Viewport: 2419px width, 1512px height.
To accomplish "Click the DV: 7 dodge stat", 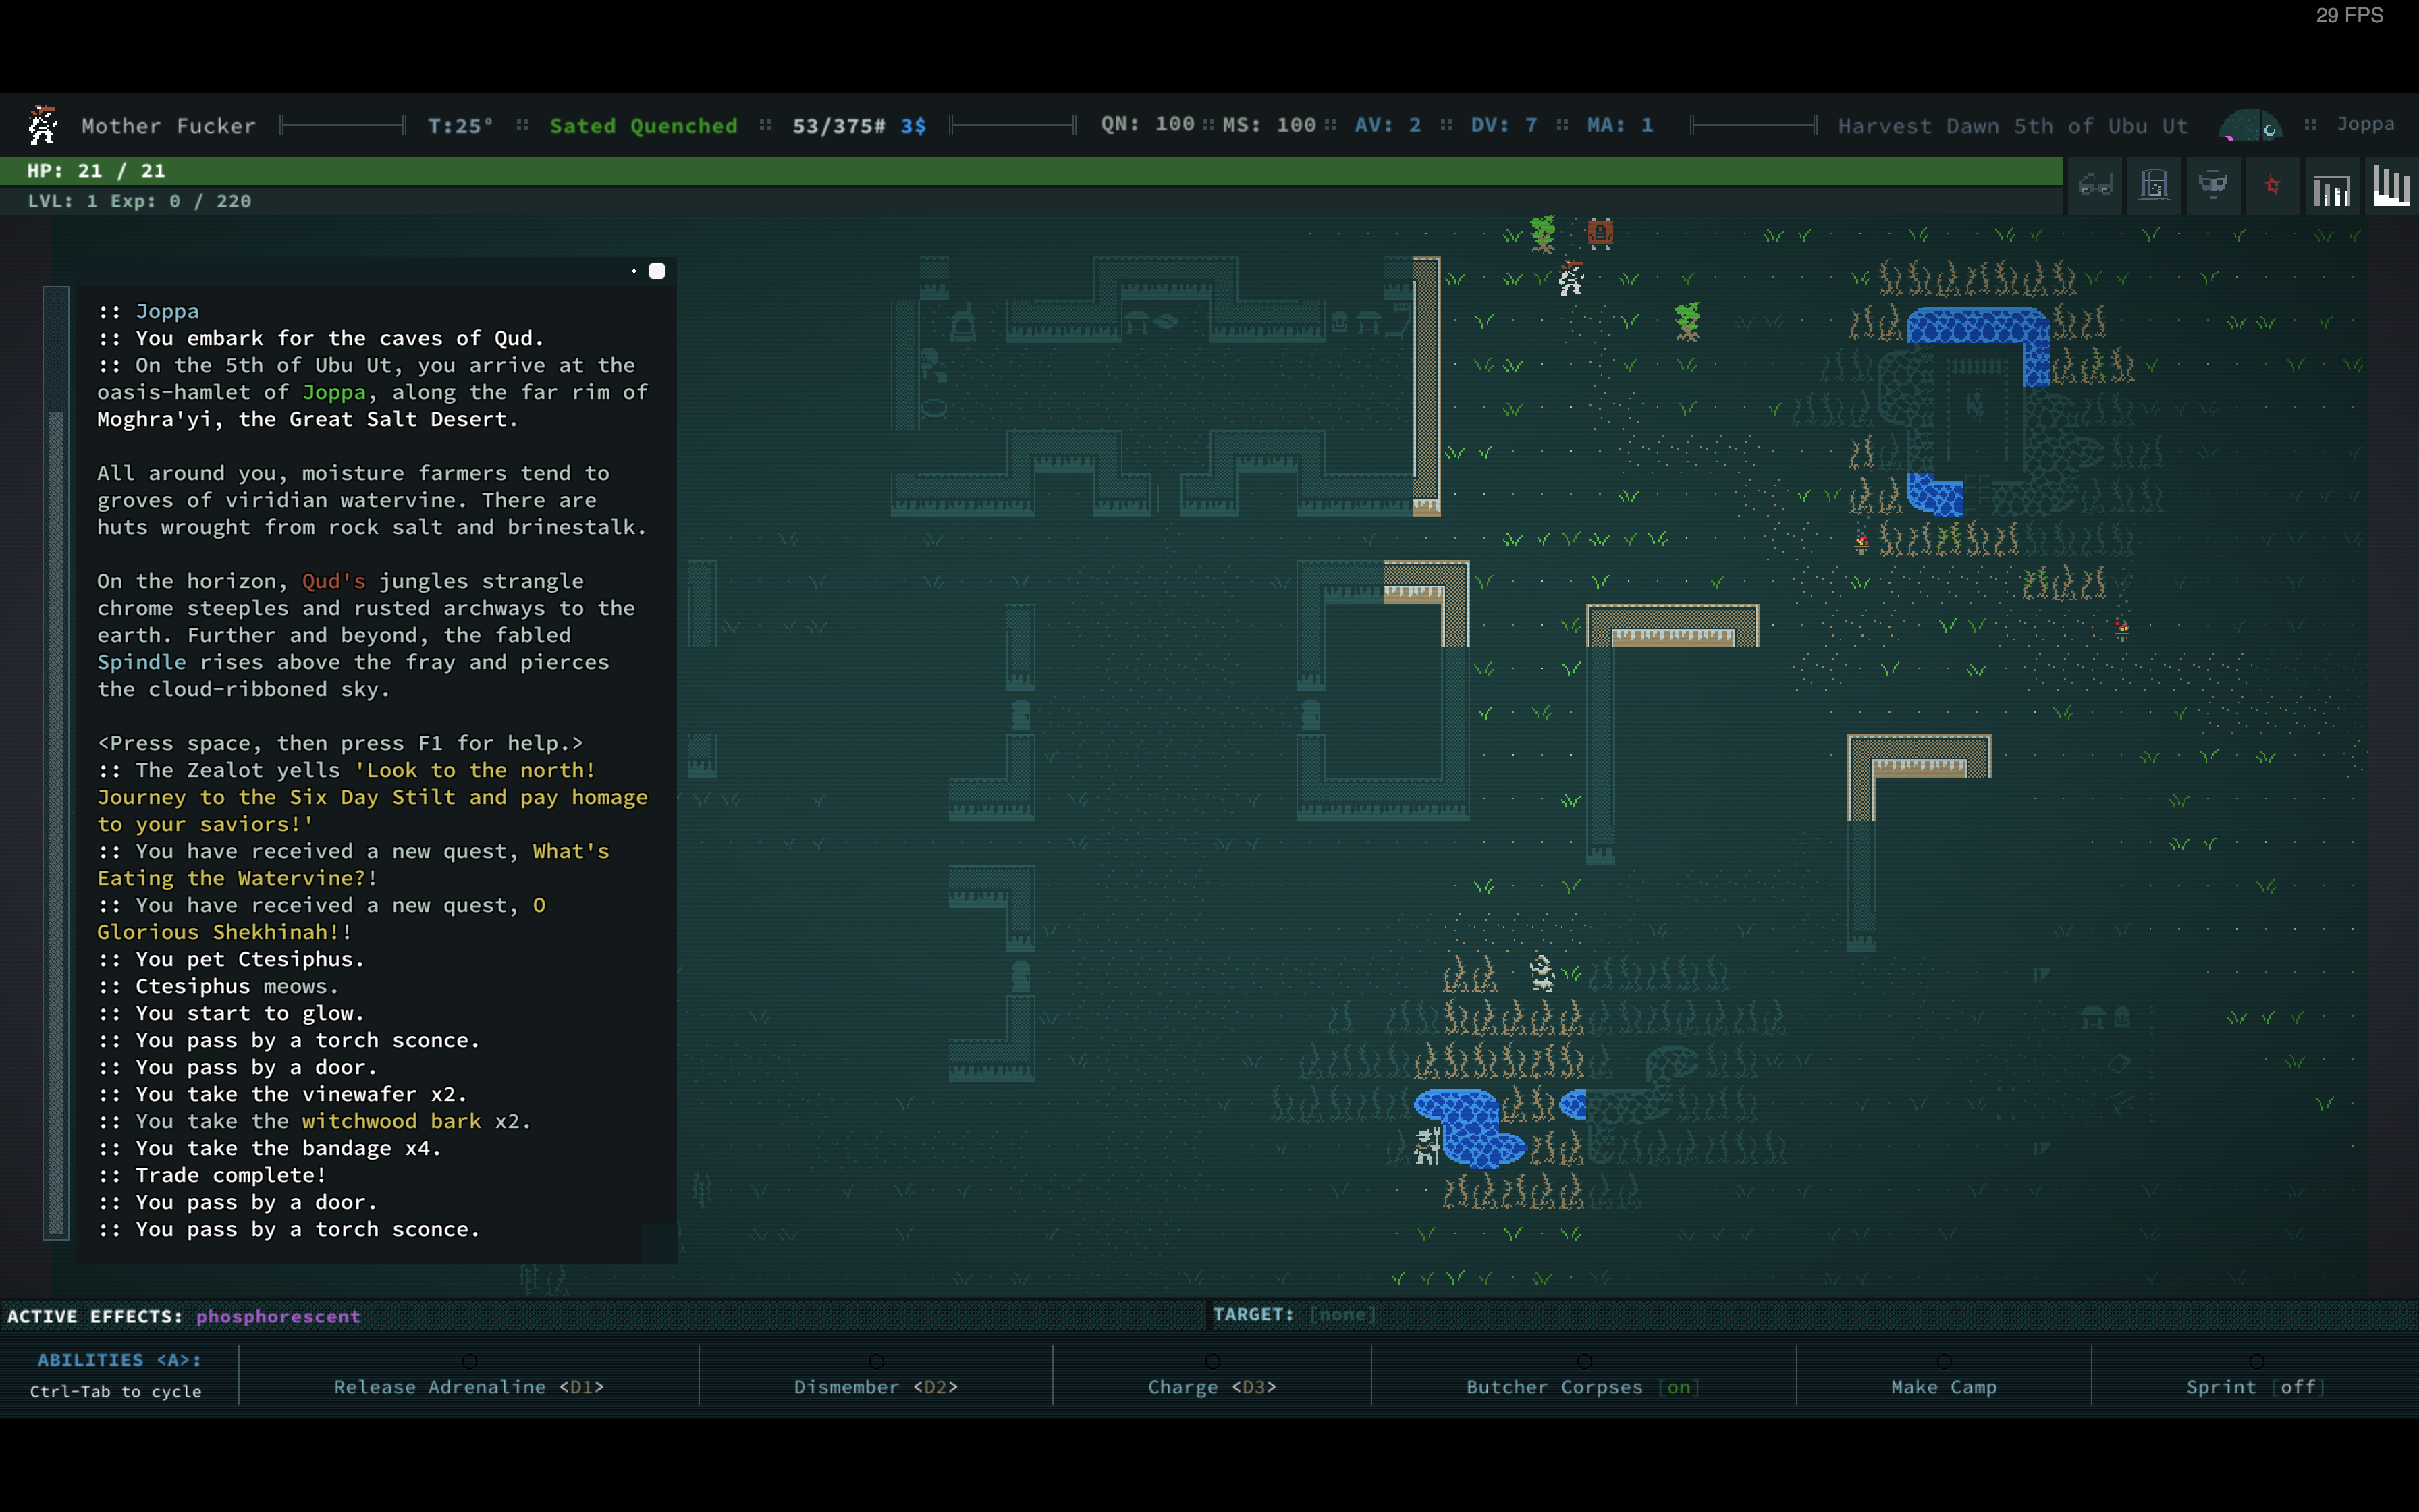I will pos(1503,125).
